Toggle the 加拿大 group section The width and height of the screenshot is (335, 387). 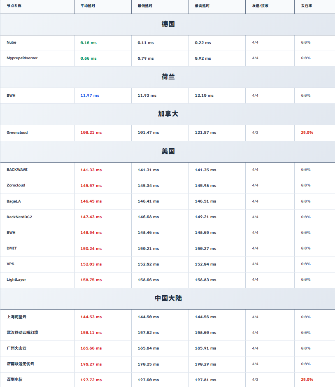click(168, 114)
